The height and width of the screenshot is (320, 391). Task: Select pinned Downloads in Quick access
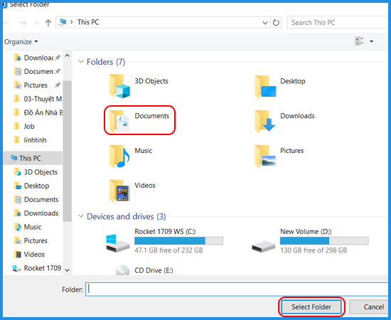click(38, 58)
